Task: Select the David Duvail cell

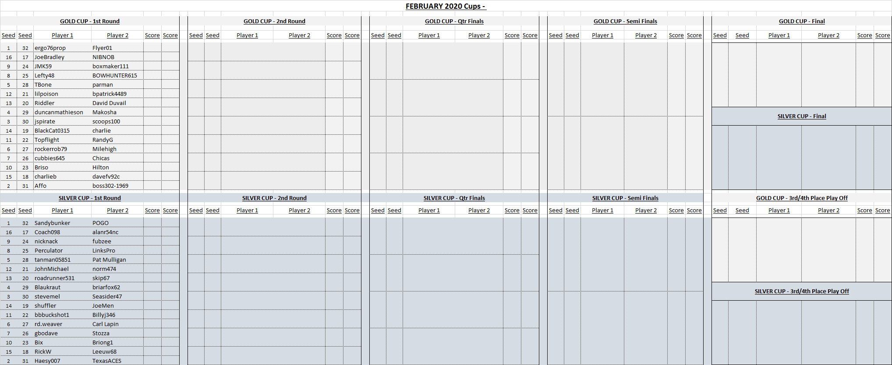Action: point(109,103)
